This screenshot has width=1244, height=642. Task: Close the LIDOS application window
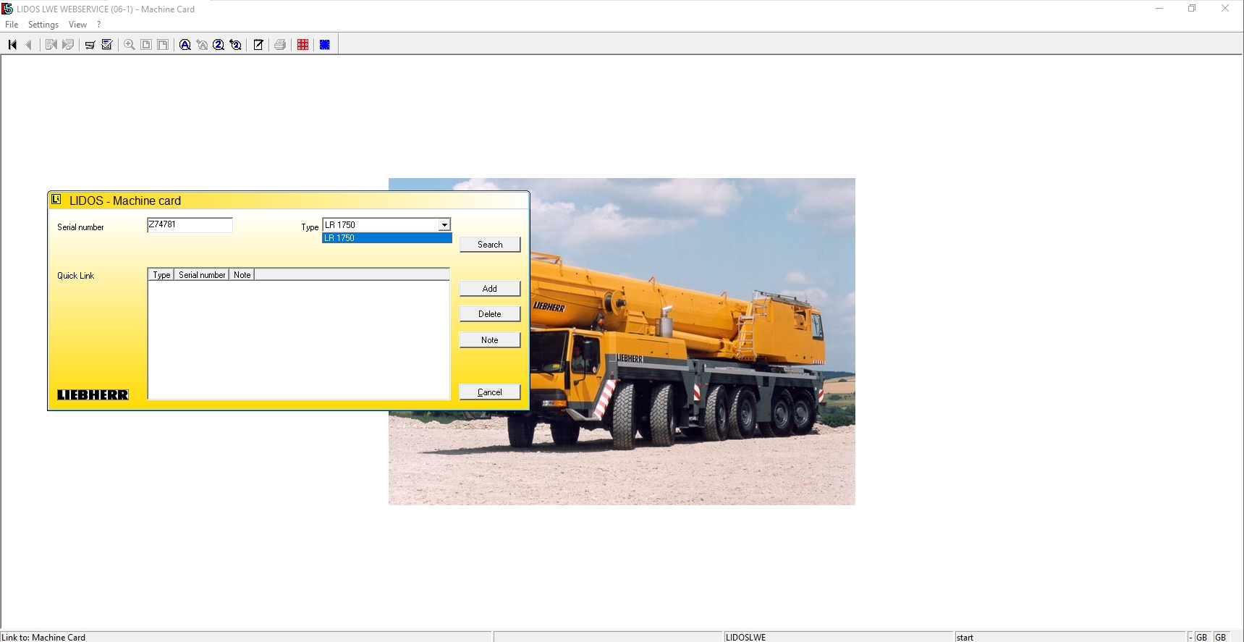tap(1225, 9)
